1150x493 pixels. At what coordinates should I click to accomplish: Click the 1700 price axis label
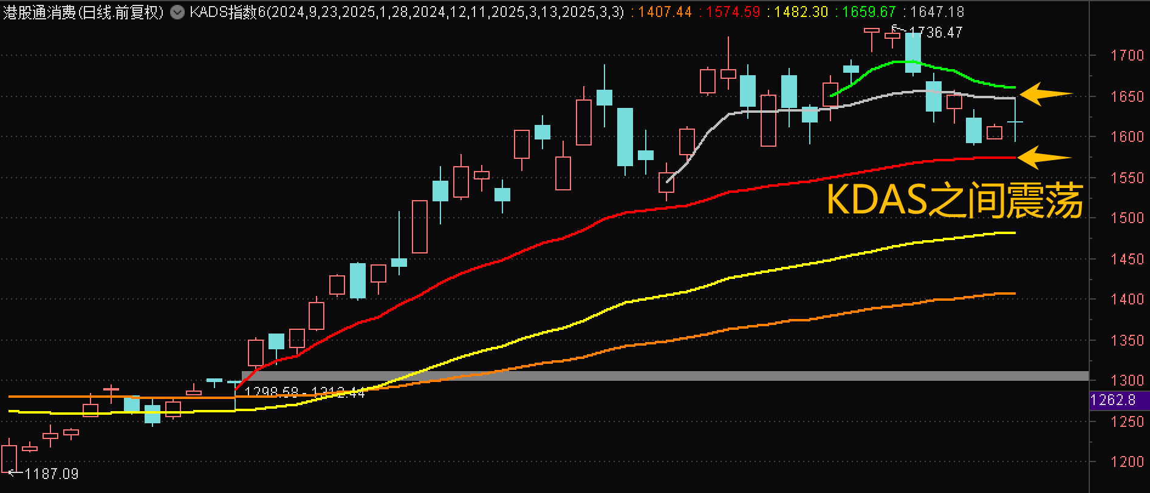[x=1127, y=56]
